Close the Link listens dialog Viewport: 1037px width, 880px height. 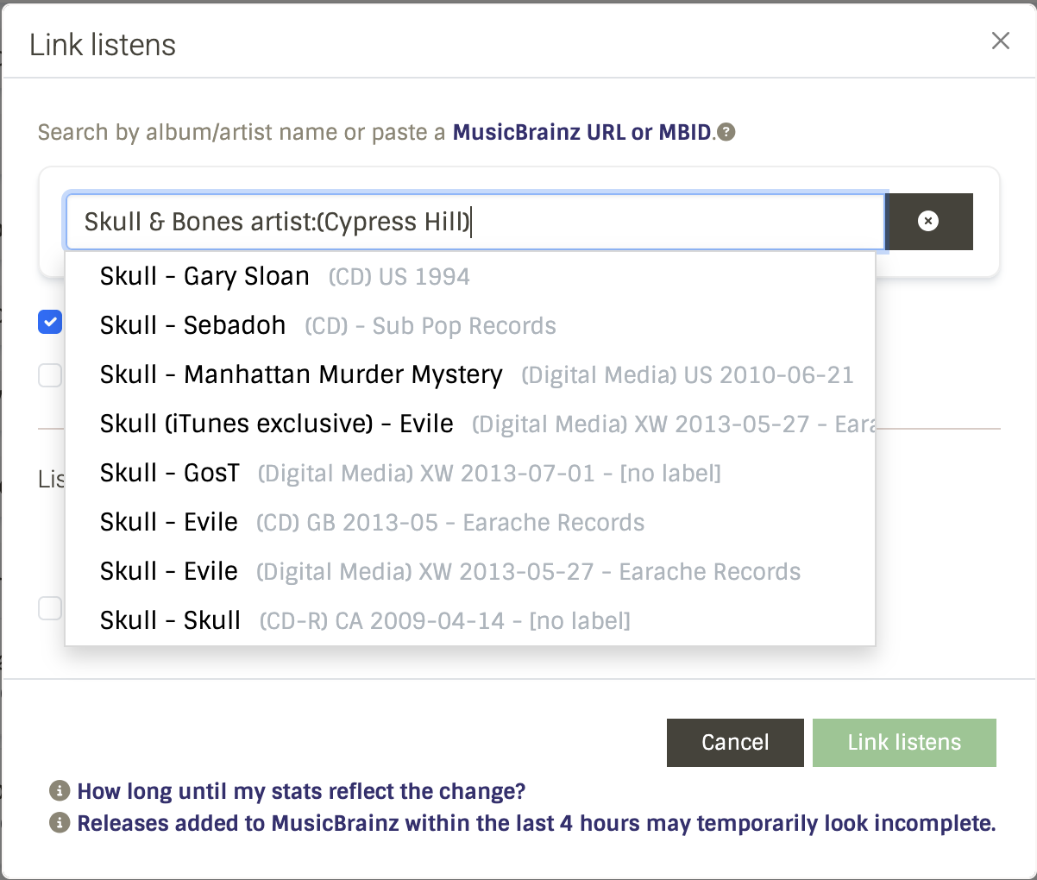point(1000,41)
